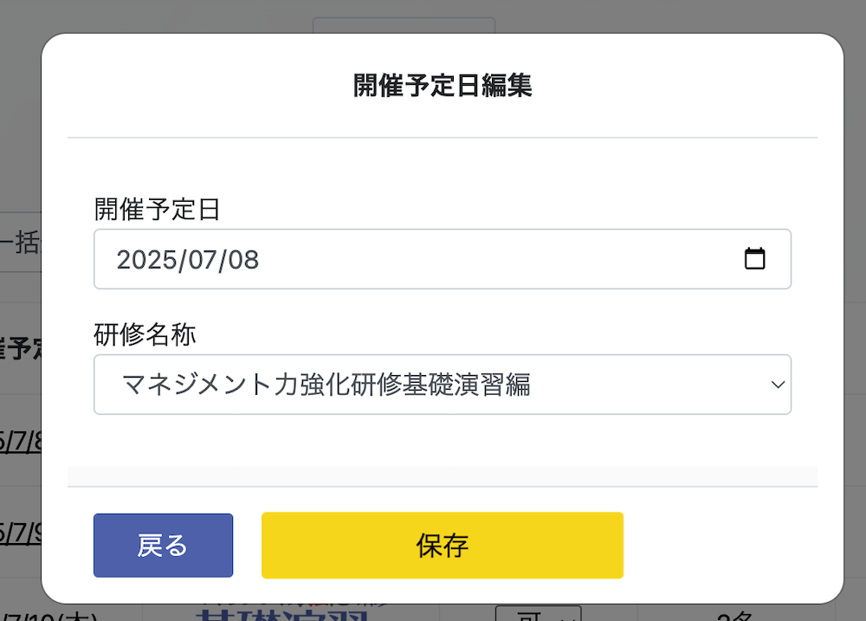Click the 開催予定日編集 dialog title
The width and height of the screenshot is (866, 621).
(443, 86)
